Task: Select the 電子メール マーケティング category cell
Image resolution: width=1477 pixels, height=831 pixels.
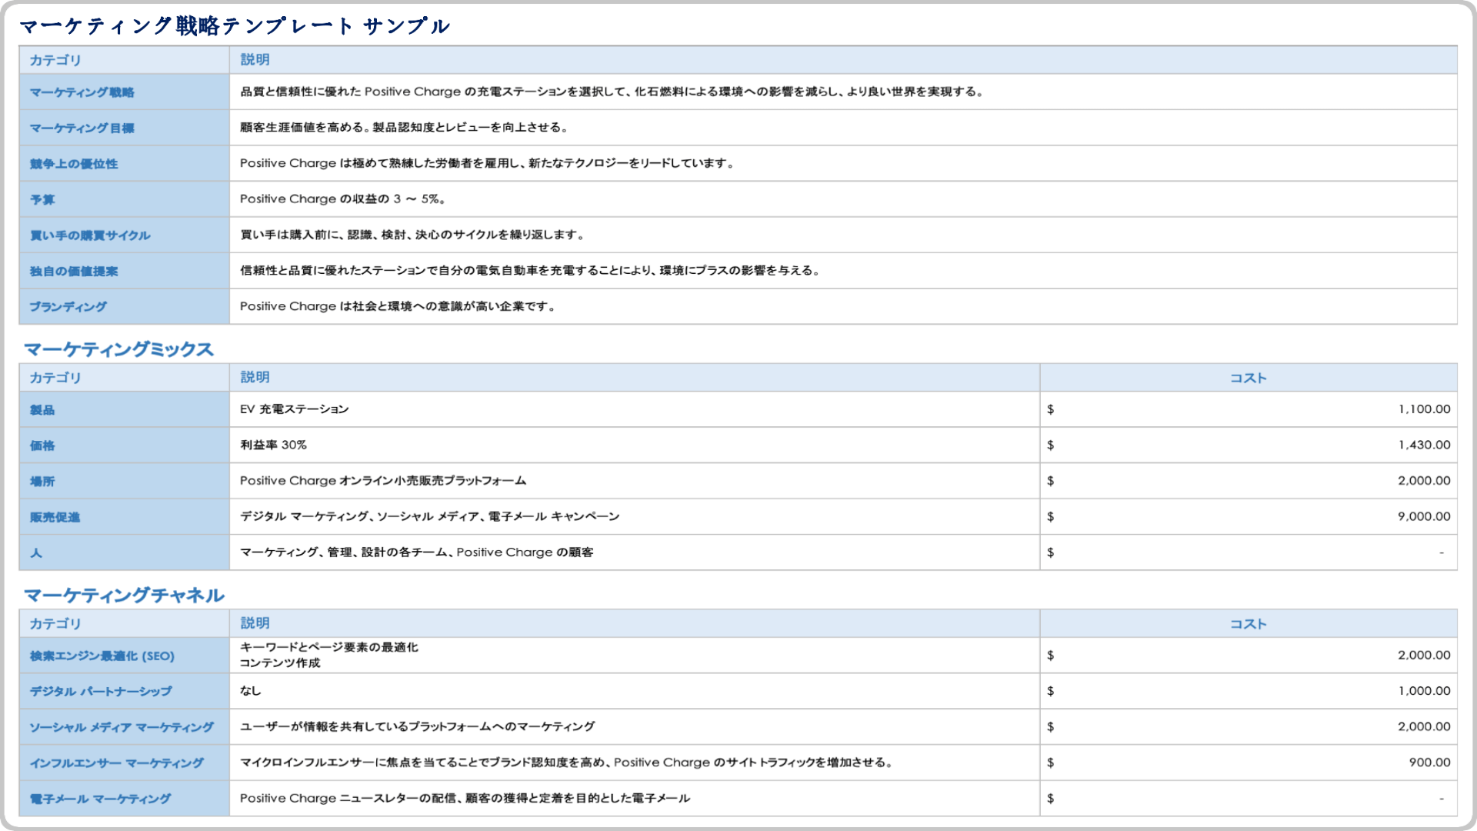Action: [x=124, y=799]
